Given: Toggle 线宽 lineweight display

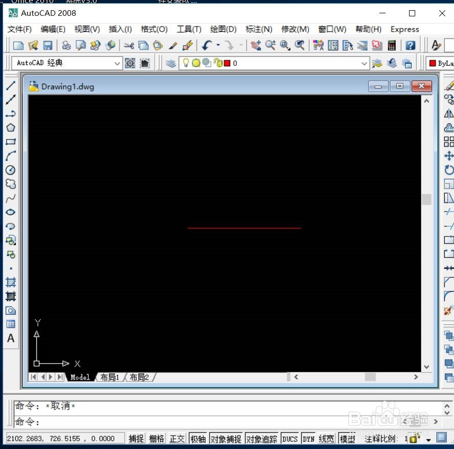Looking at the screenshot, I should click(x=326, y=439).
